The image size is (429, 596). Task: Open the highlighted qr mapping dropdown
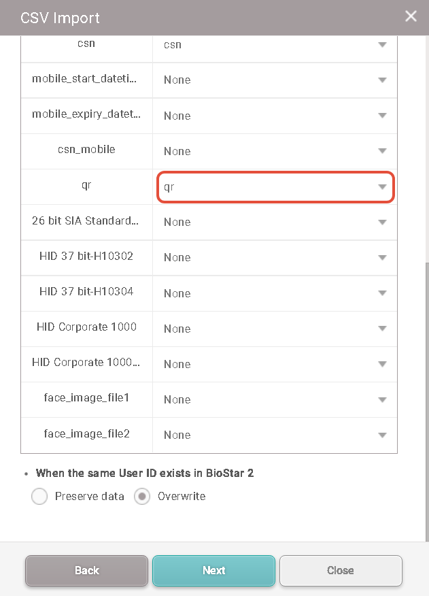(x=275, y=187)
